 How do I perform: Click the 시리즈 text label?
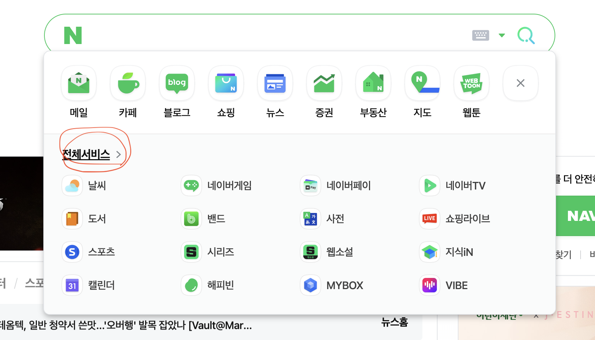221,252
